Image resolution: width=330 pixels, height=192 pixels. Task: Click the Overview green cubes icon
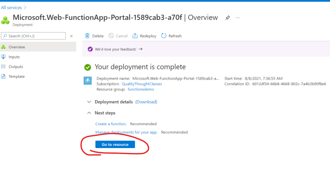pyautogui.click(x=4, y=47)
